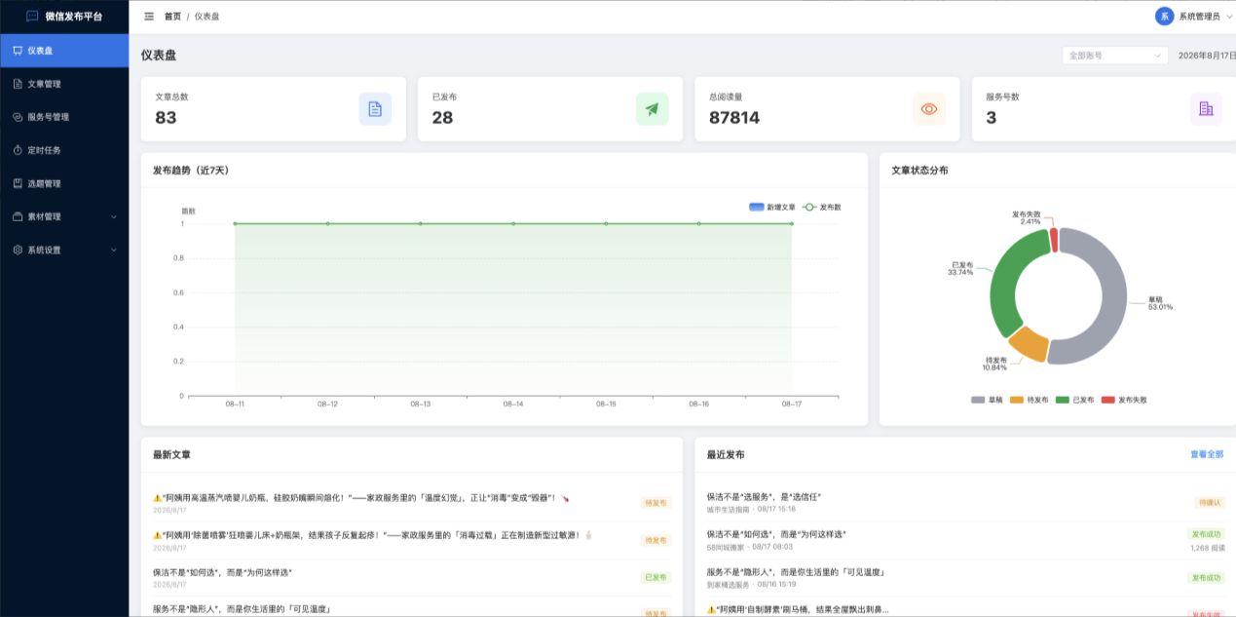Click the sidebar collapse hamburger icon
The height and width of the screenshot is (617, 1236).
tap(148, 17)
